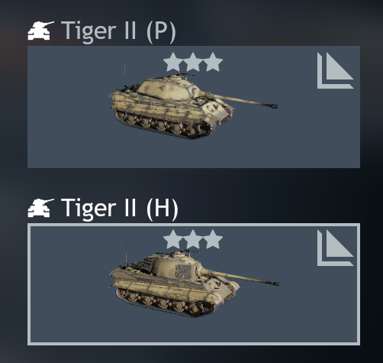Click the corner triangle icon on Tiger II (P) card
Viewport: 383px width, 363px height.
point(335,70)
